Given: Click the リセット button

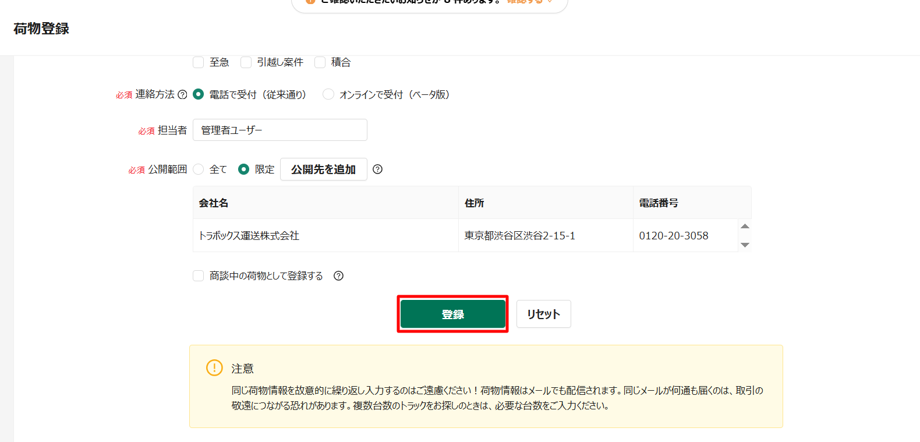Looking at the screenshot, I should point(543,314).
